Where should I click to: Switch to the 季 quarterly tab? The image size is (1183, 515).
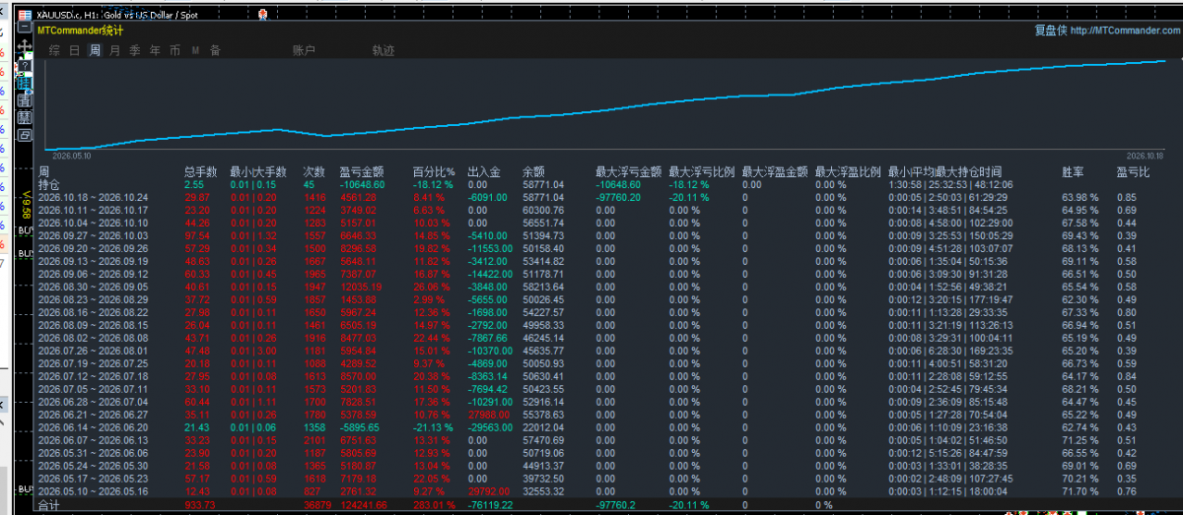tap(135, 50)
